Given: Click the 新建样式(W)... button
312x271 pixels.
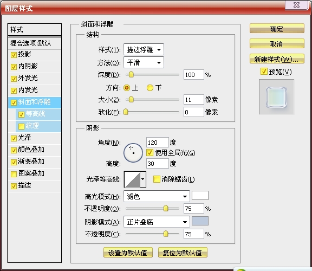Looking at the screenshot, I should coord(277,59).
